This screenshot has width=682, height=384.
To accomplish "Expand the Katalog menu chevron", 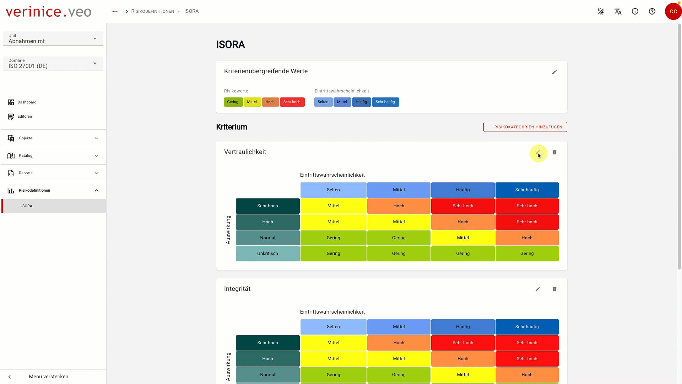I will pyautogui.click(x=97, y=156).
